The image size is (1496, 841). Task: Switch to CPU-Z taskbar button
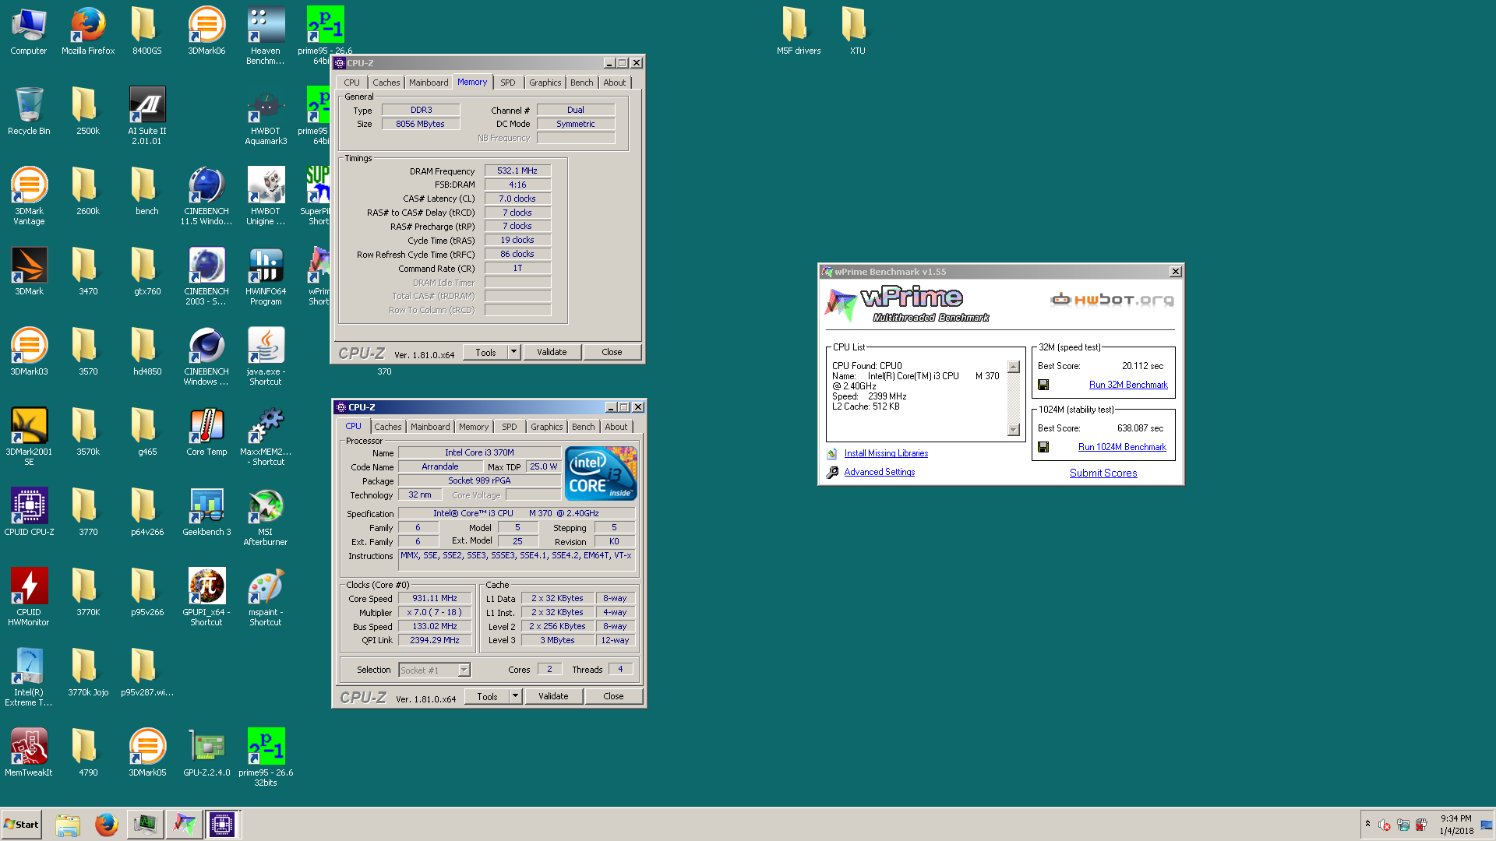pos(222,825)
